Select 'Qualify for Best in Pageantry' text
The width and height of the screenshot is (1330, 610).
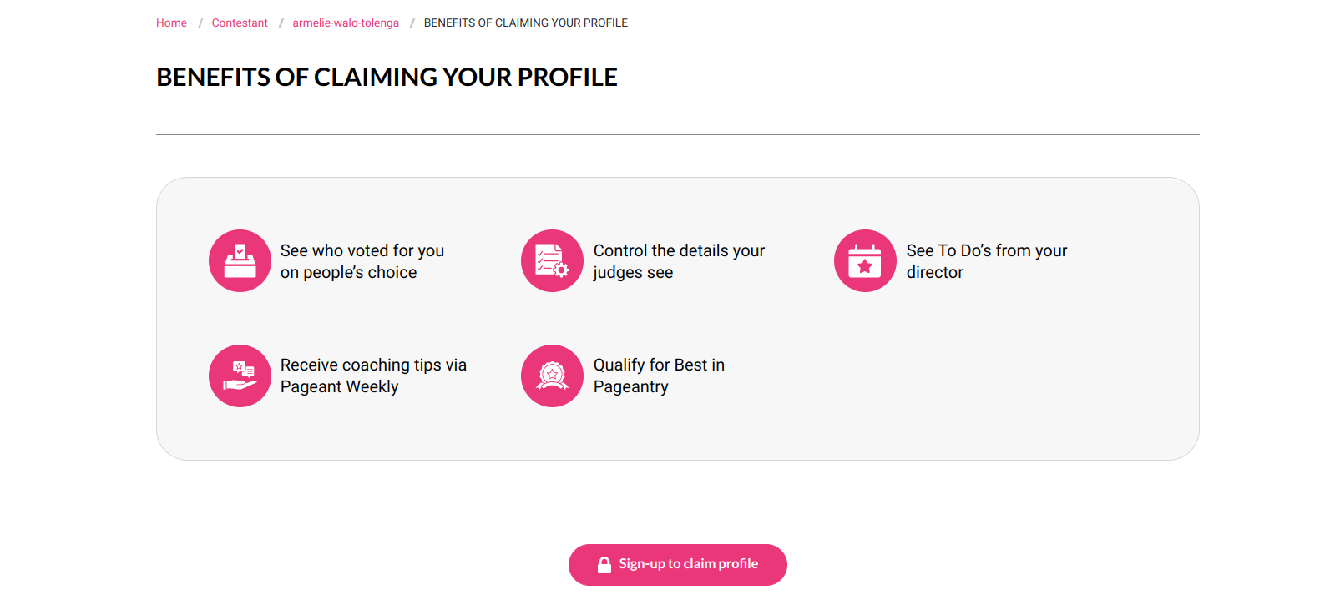(x=659, y=376)
